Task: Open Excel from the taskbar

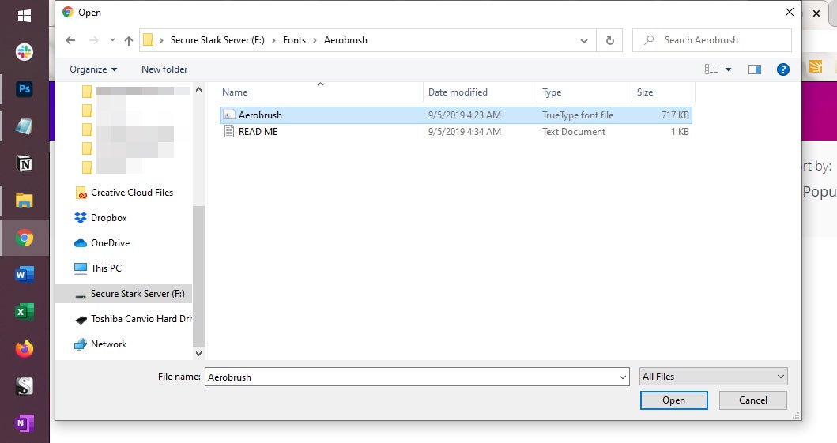Action: click(x=25, y=312)
